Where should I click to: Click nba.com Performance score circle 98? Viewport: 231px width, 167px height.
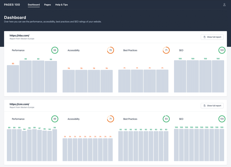coord(55,50)
